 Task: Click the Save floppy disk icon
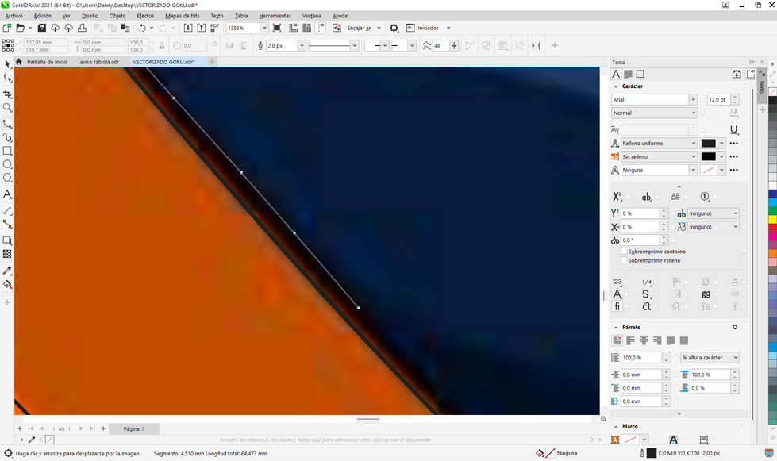[x=41, y=29]
